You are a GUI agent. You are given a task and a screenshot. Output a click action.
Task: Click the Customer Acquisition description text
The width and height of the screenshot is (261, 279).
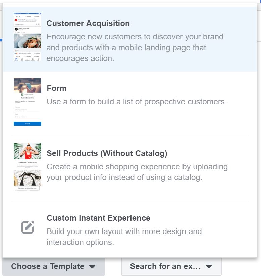(135, 48)
